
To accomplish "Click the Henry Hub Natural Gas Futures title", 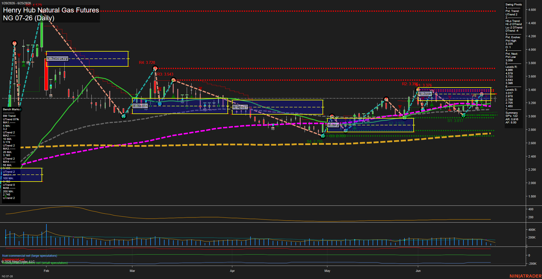I will [x=51, y=10].
